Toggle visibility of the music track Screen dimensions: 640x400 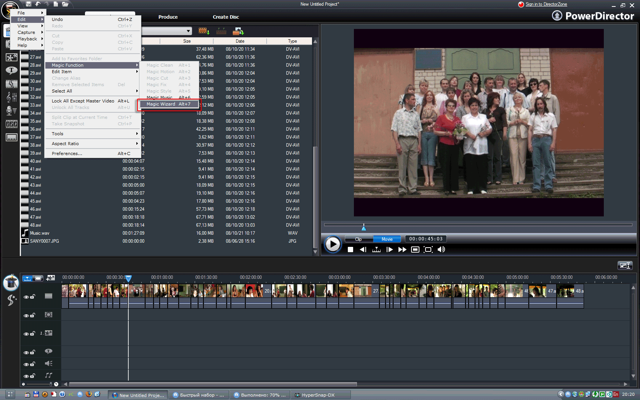point(26,376)
